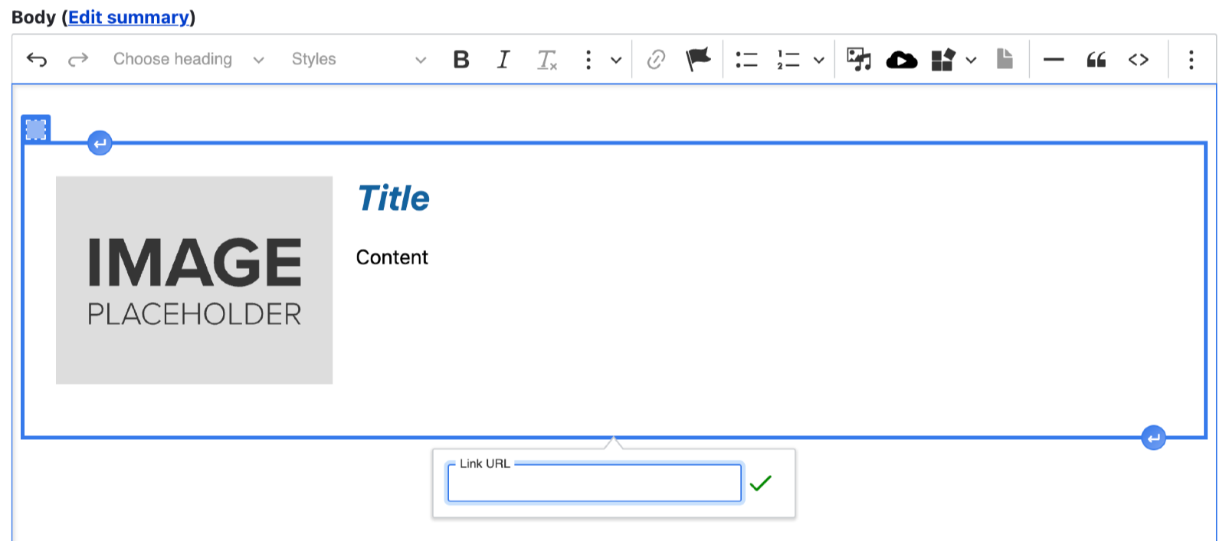1226x541 pixels.
Task: Click the link icon in toolbar
Action: [656, 60]
